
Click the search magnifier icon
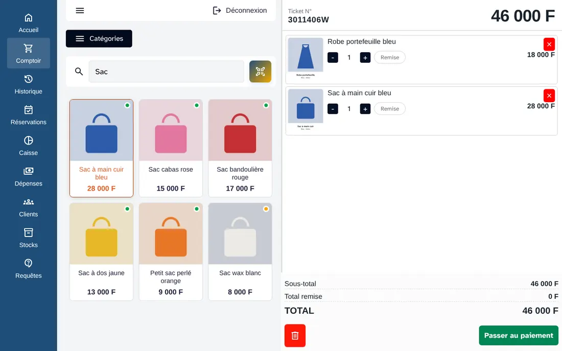[79, 72]
